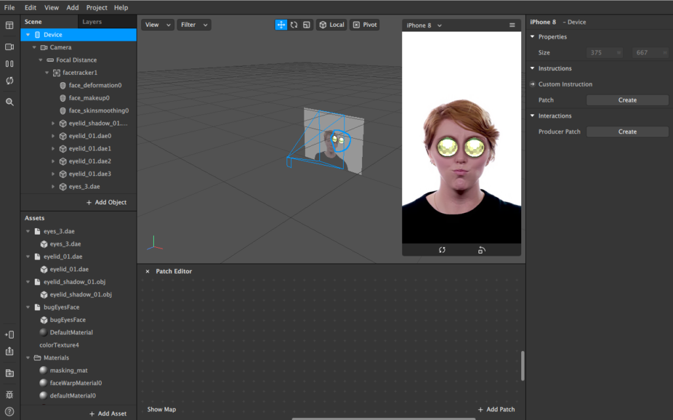Open the Add menu
This screenshot has height=420, width=673.
[x=72, y=8]
